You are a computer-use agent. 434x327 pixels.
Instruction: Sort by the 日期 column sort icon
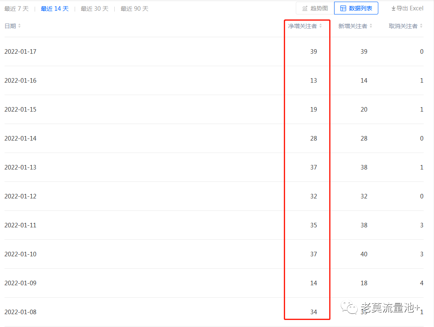19,26
